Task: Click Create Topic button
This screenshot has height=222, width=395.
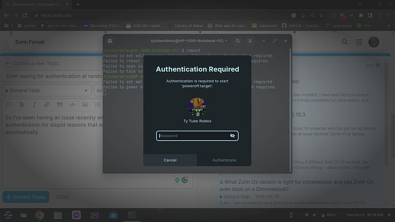Action: [26, 197]
